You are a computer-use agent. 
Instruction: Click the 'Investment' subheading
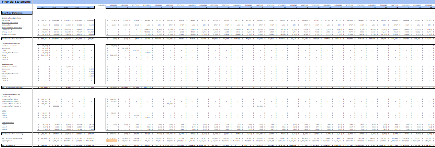pyautogui.click(x=5, y=97)
